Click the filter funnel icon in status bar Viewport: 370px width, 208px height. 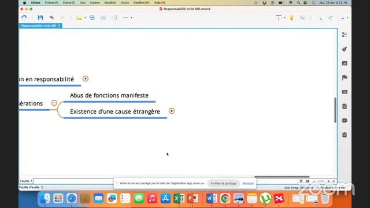[x=301, y=181]
